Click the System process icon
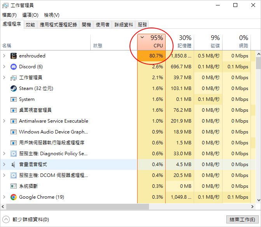The width and height of the screenshot is (261, 227). pyautogui.click(x=14, y=99)
